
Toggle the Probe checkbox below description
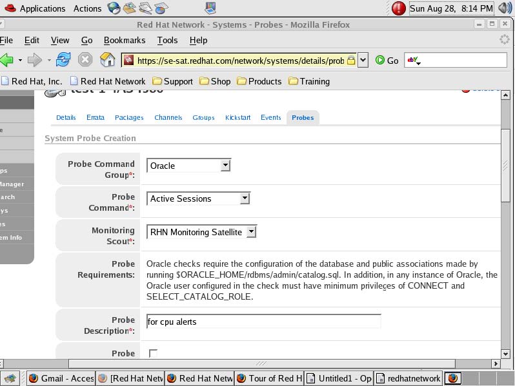(x=153, y=353)
